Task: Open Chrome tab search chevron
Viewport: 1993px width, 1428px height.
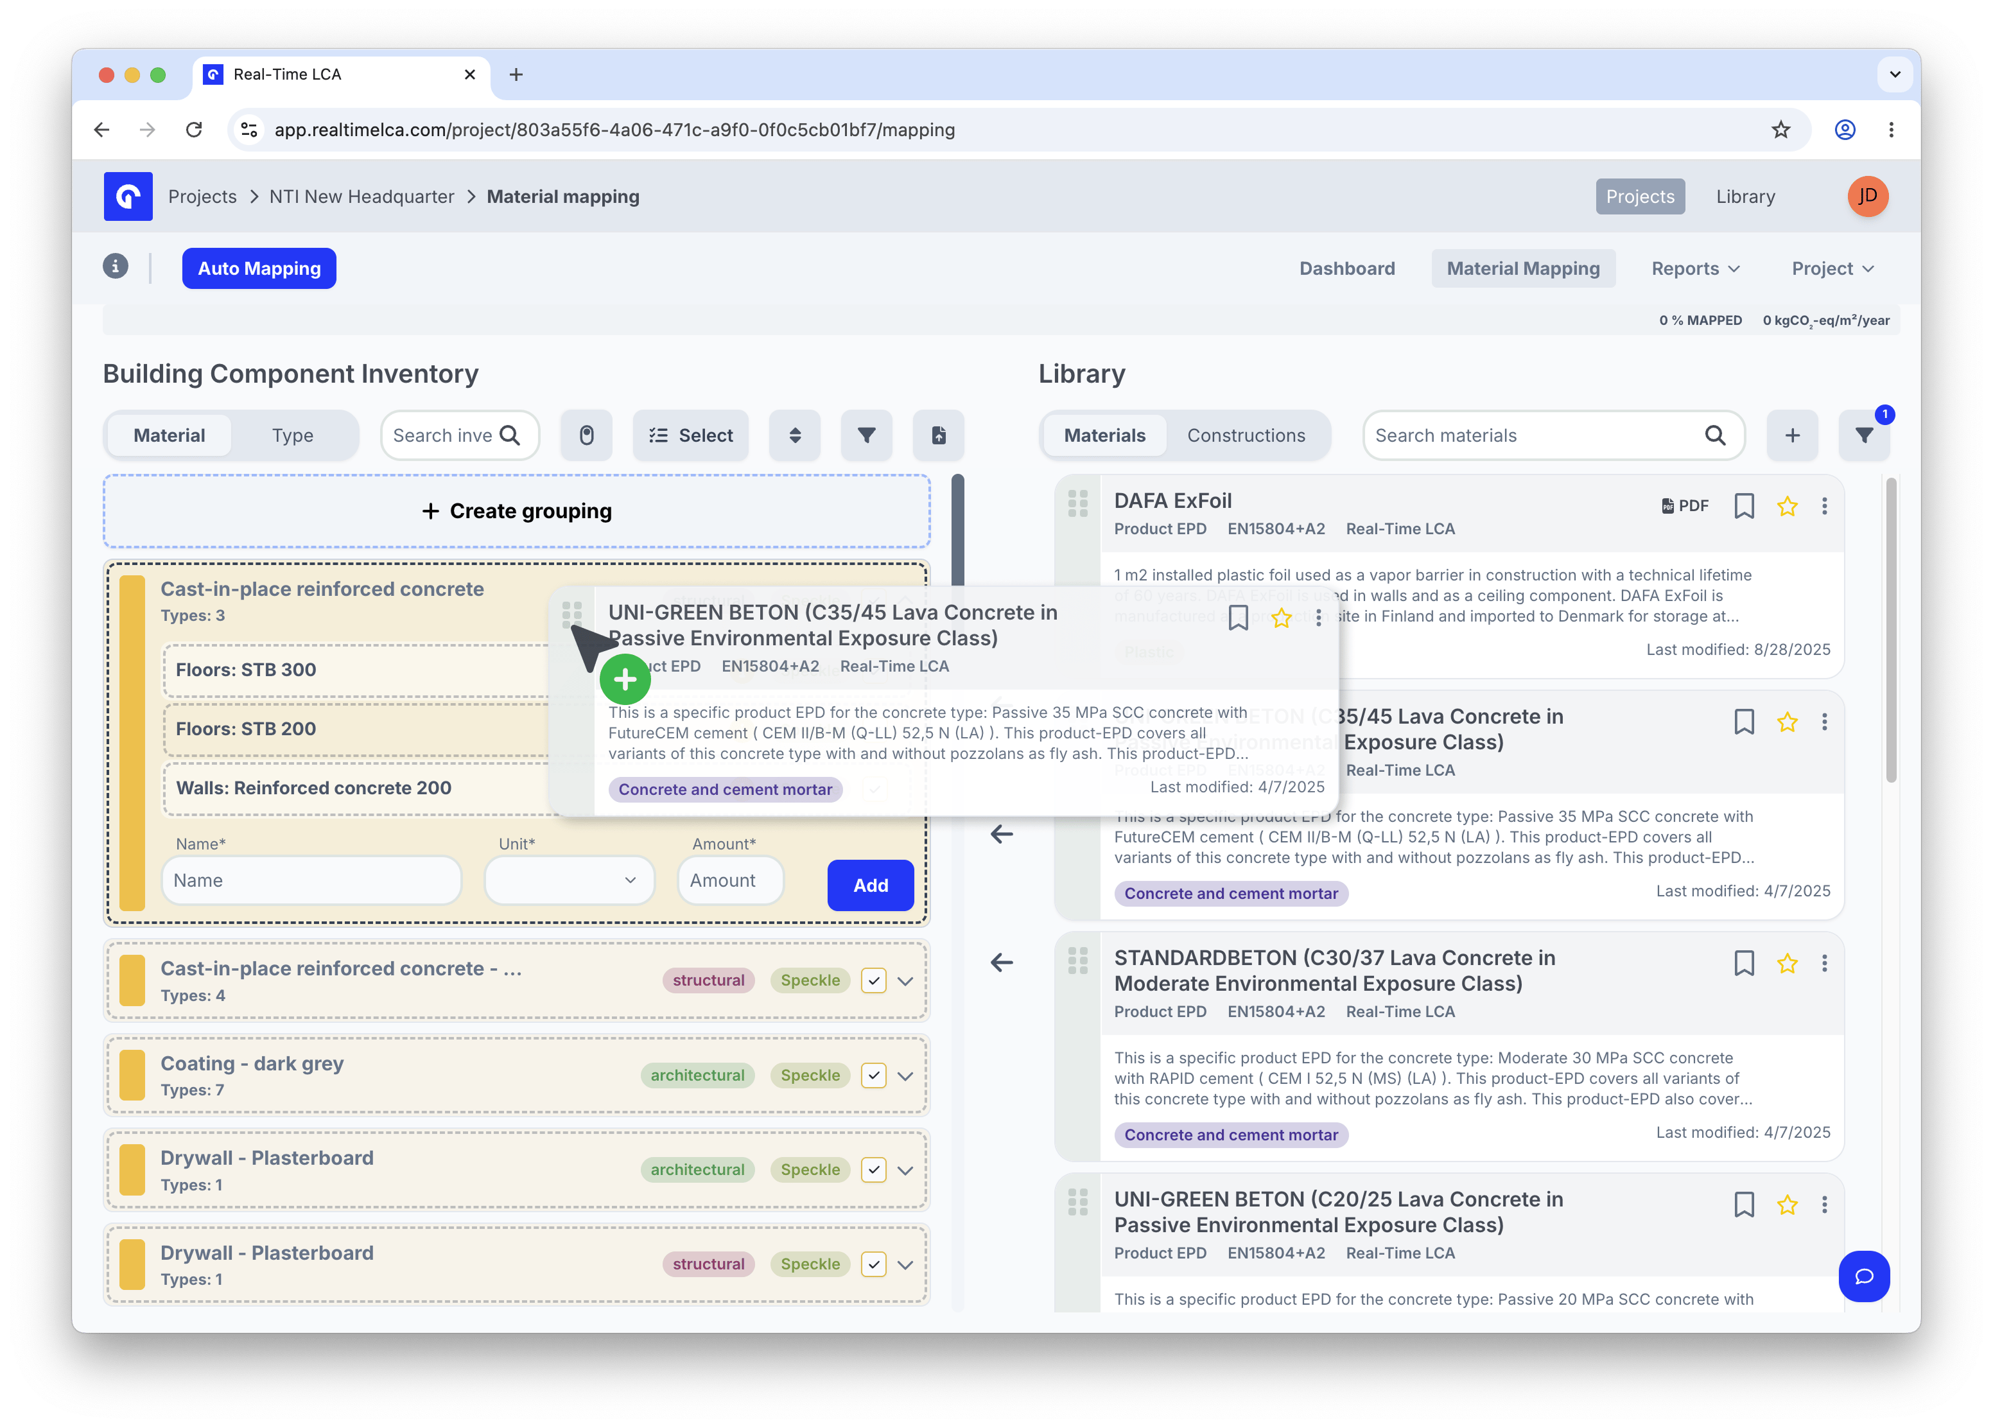Action: (x=1895, y=74)
